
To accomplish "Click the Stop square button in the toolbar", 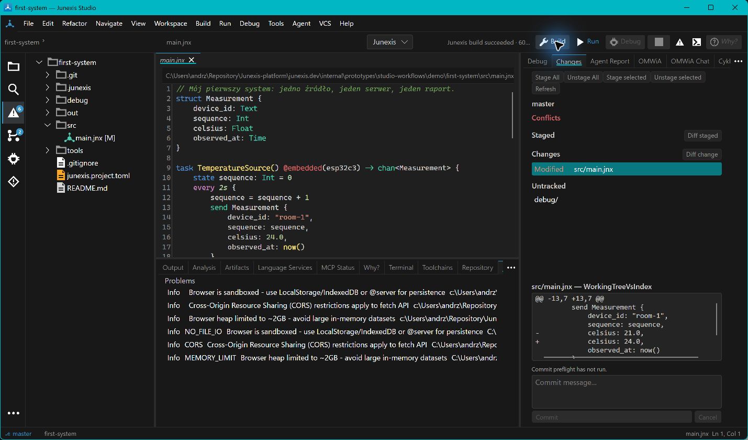I will tap(659, 42).
